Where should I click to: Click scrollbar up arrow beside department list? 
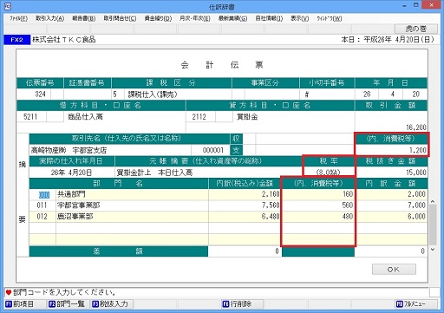point(433,202)
